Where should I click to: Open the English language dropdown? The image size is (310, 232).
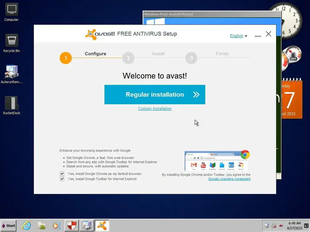(x=239, y=36)
